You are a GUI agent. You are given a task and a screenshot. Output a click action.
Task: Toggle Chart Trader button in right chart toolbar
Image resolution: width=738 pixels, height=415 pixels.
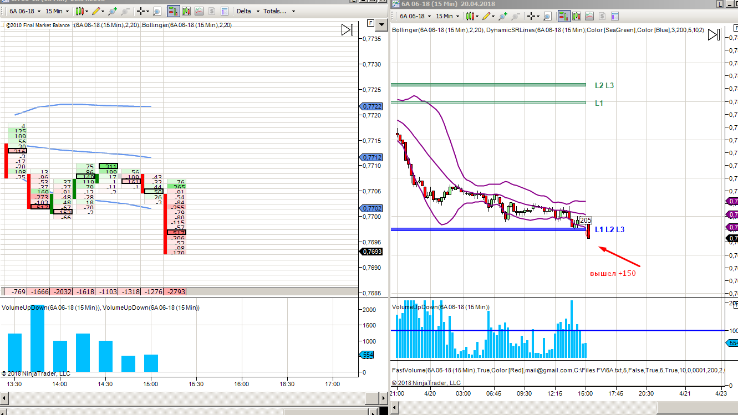pos(563,17)
